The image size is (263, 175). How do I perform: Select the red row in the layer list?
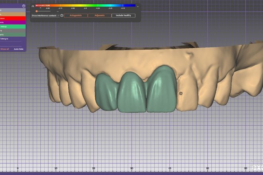(12, 18)
